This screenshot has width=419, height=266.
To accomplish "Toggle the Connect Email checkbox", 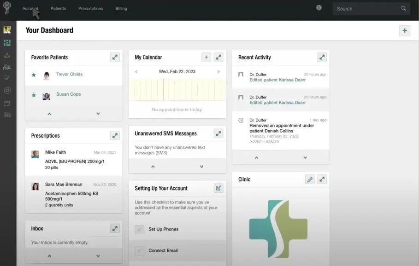I will 140,250.
